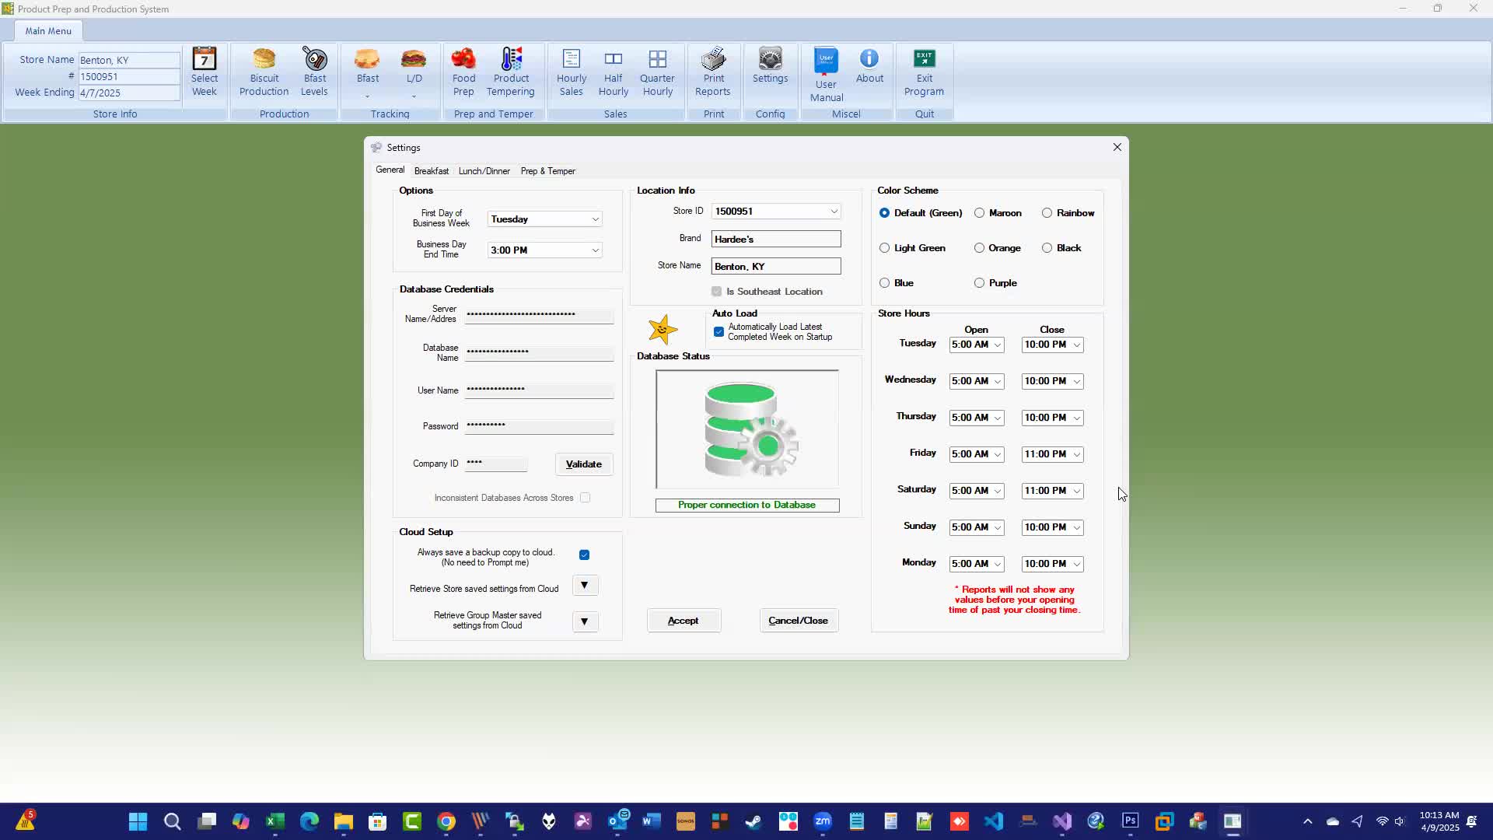
Task: Click the Brand input field
Action: click(x=776, y=239)
